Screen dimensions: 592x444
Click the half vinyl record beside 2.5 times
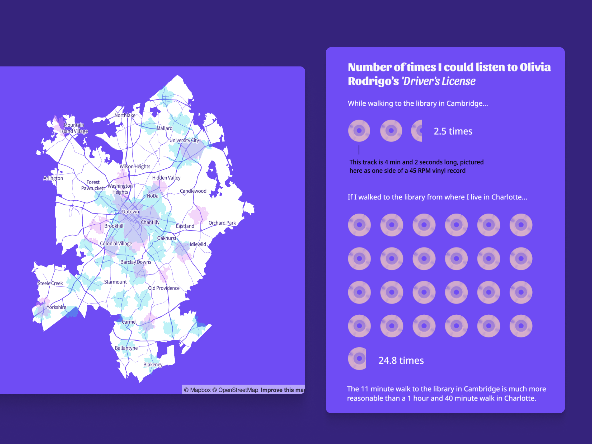click(x=417, y=131)
